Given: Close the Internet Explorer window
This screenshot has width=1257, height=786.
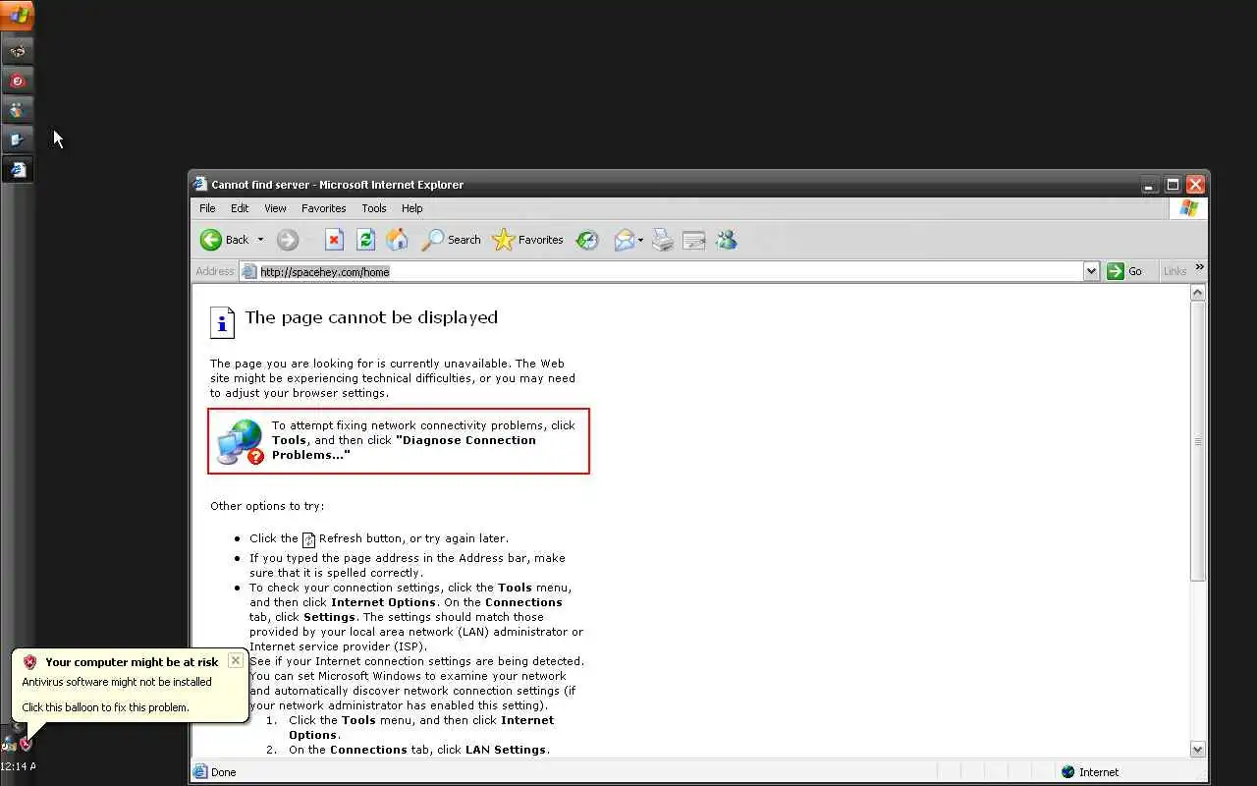Looking at the screenshot, I should 1195,185.
